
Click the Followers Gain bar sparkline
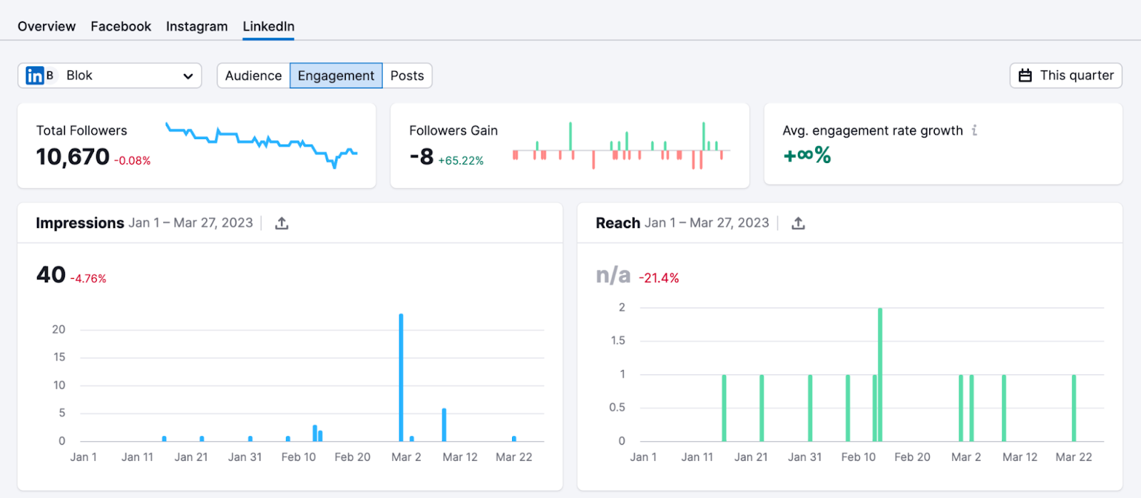620,146
